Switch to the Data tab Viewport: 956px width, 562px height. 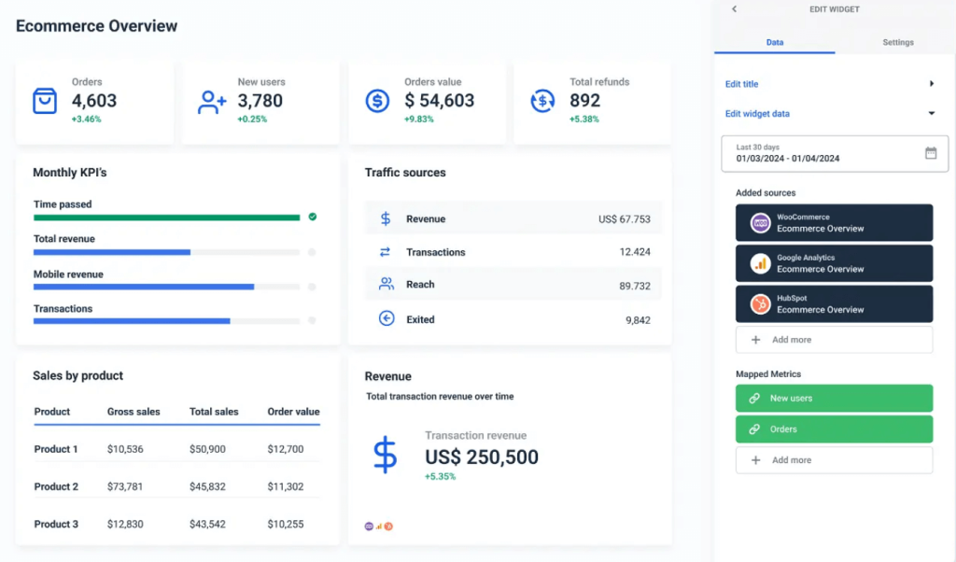[x=775, y=42]
